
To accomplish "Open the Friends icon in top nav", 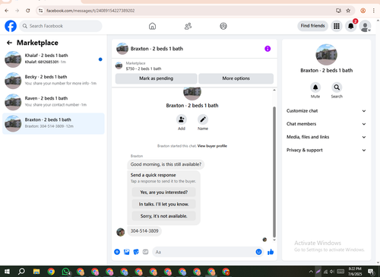I will point(188,26).
